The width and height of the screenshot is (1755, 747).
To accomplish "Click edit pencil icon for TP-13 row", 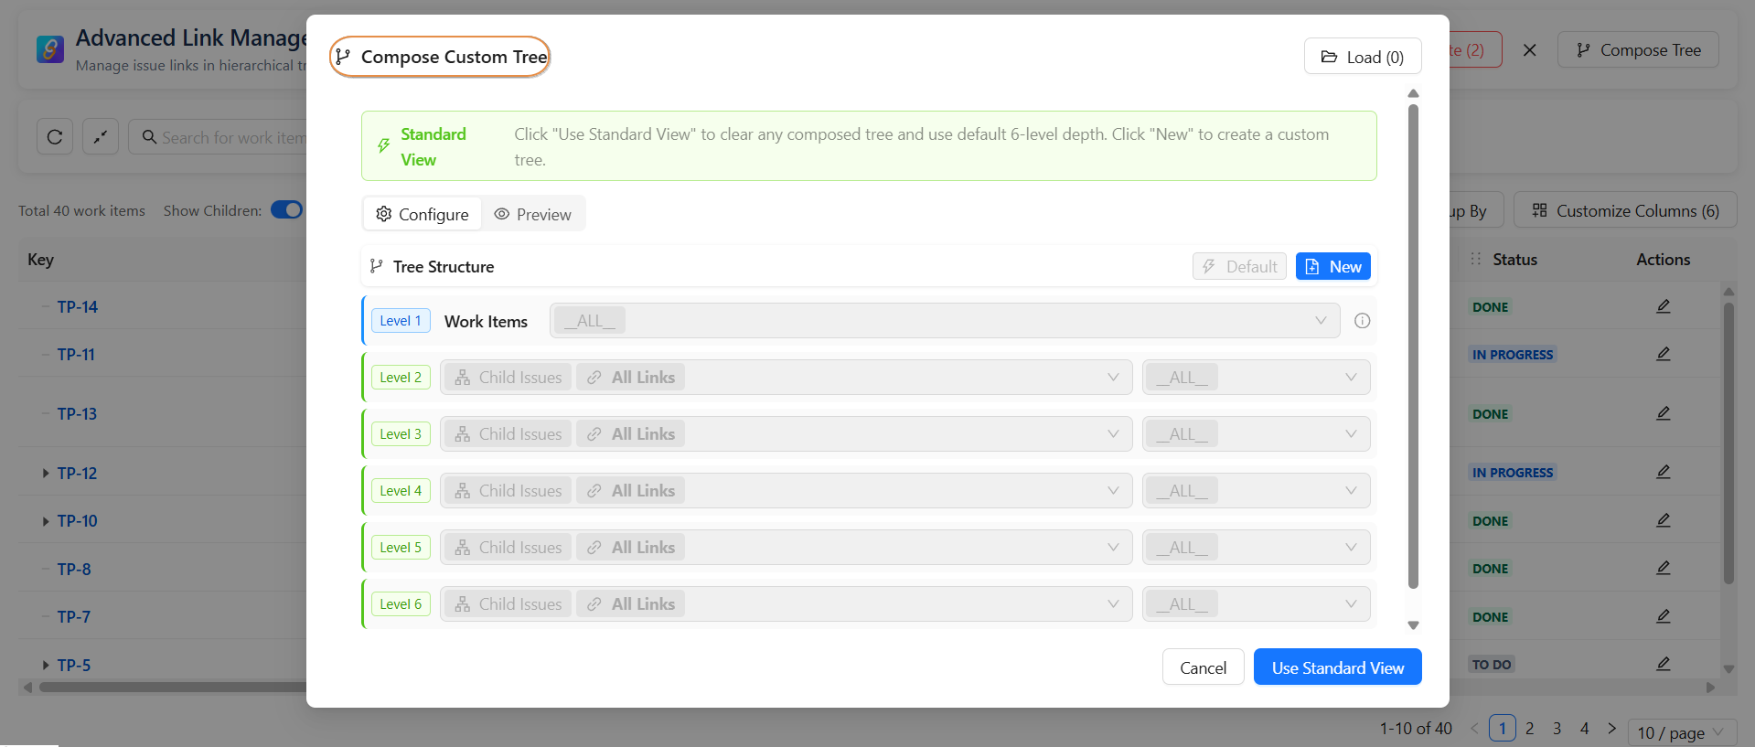I will tap(1663, 413).
